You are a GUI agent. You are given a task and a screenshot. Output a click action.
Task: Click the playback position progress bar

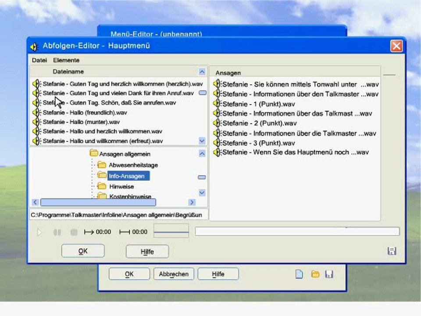click(x=297, y=231)
